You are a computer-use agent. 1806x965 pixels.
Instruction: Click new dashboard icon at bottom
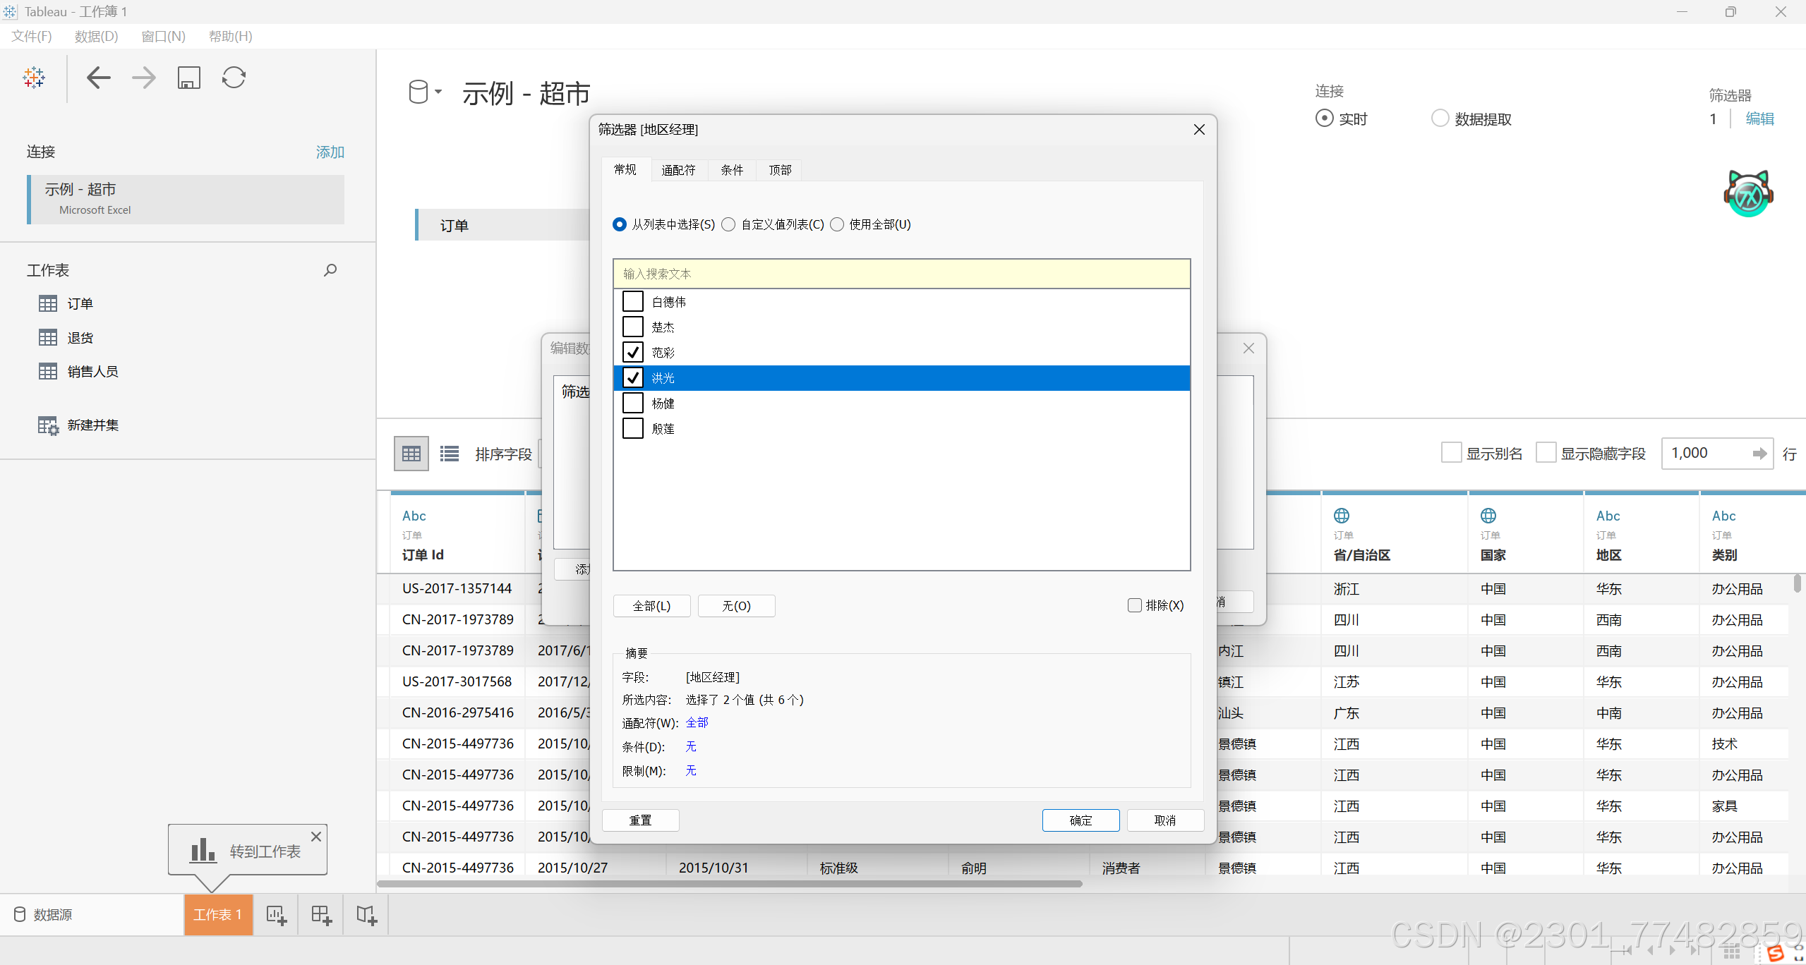tap(321, 915)
